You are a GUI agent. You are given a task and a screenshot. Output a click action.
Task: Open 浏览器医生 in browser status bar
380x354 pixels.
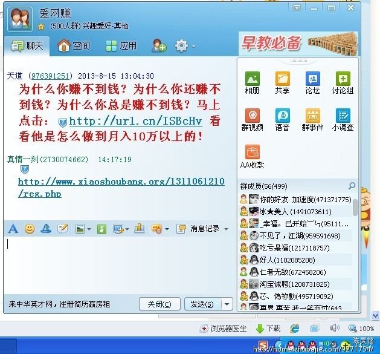pyautogui.click(x=224, y=329)
